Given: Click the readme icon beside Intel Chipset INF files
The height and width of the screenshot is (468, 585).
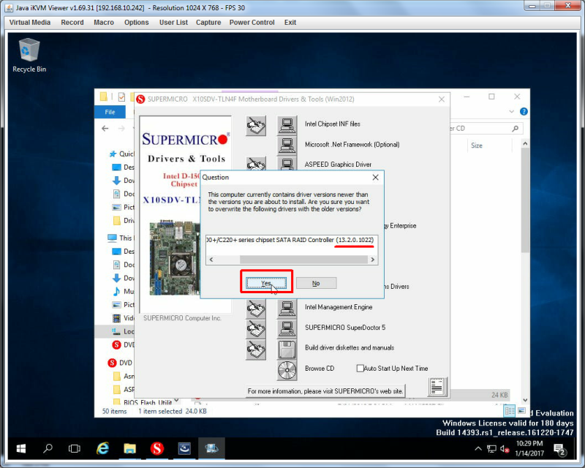Looking at the screenshot, I should (x=256, y=125).
